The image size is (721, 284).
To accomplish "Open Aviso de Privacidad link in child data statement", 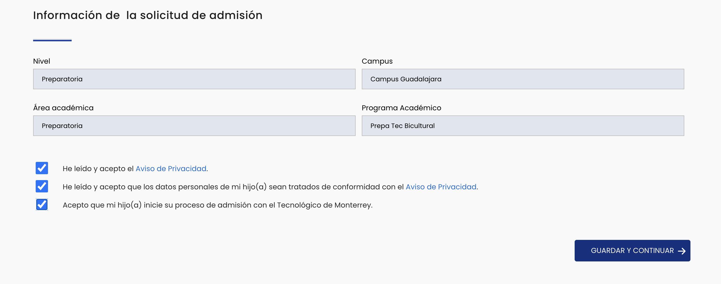I will tap(441, 187).
